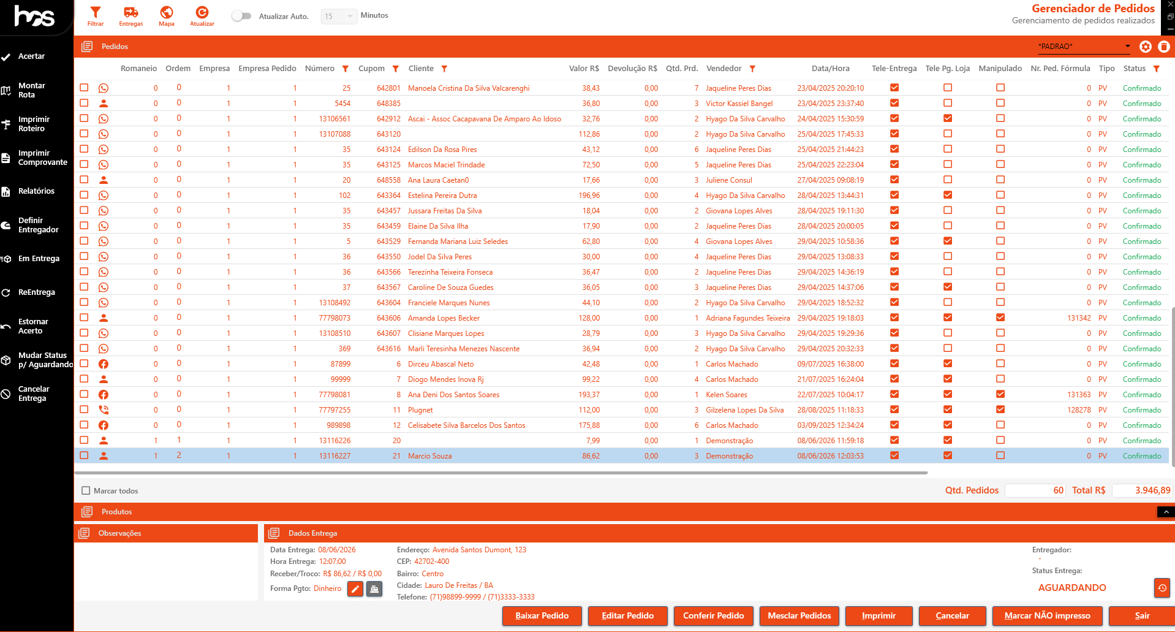Click phone icon on Plugnet row

[x=104, y=410]
